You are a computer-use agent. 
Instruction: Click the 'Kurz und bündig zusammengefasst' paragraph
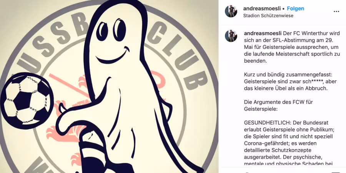(290, 82)
